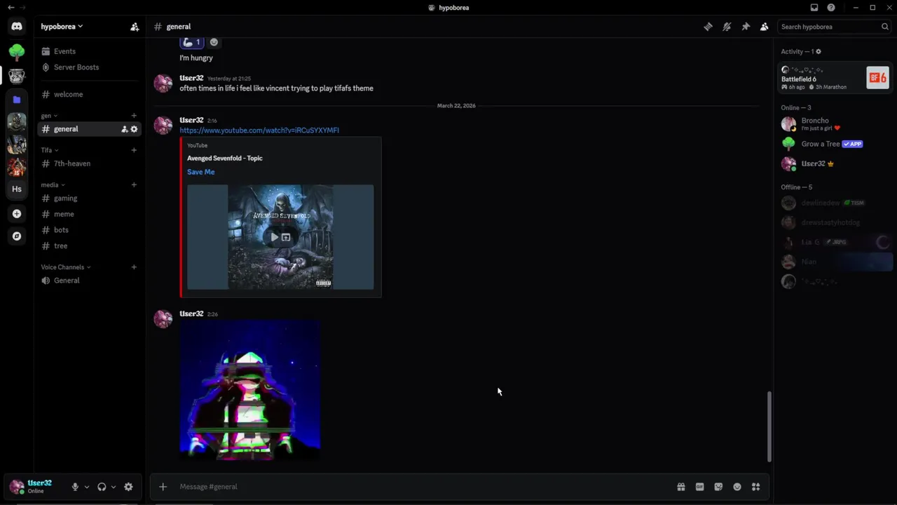Click the Add a Server plus icon
Image resolution: width=897 pixels, height=505 pixels.
tap(17, 214)
